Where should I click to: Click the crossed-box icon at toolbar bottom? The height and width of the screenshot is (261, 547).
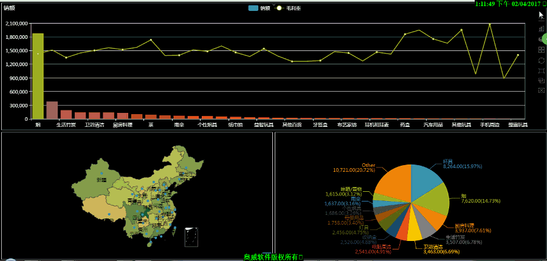coord(541,90)
